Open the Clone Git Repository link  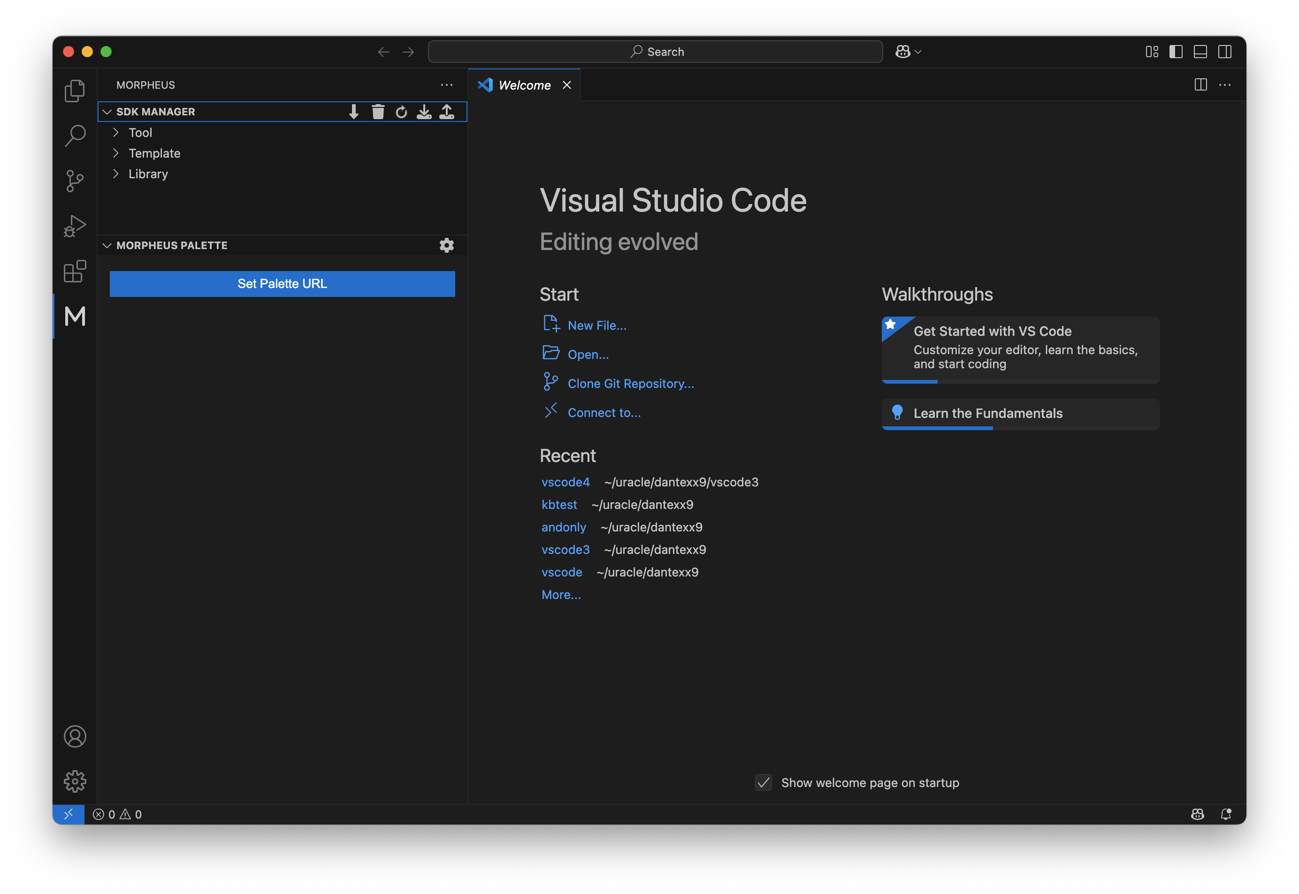coord(630,384)
